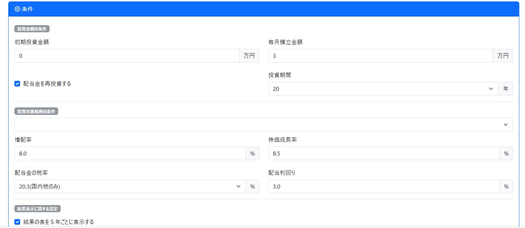
Task: Expand the empty 投資対象銘柄 selection dropdown
Action: click(x=264, y=125)
